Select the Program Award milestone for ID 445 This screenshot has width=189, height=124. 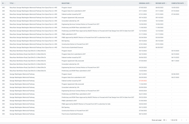(66, 8)
